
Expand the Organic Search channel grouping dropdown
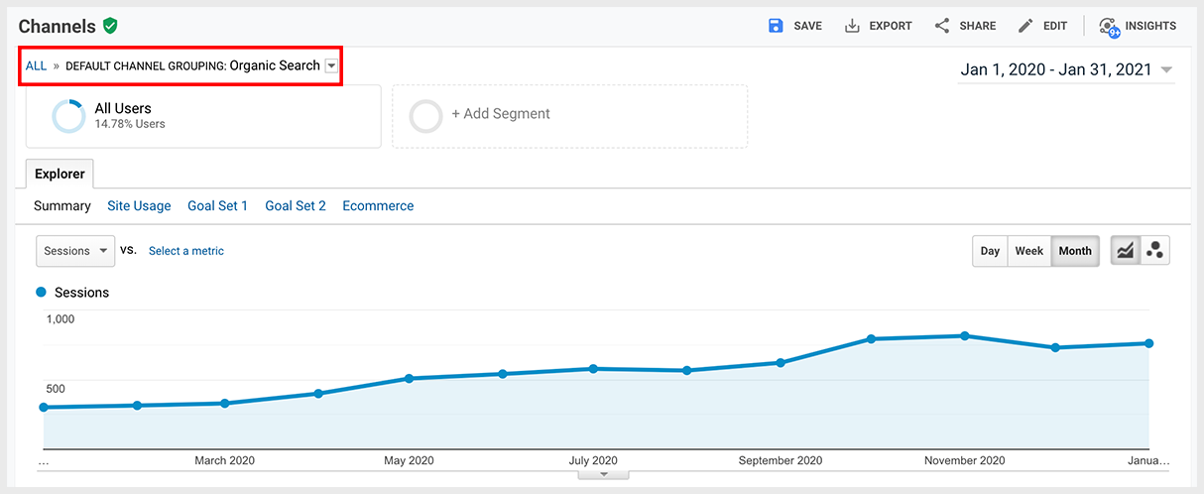(x=331, y=66)
